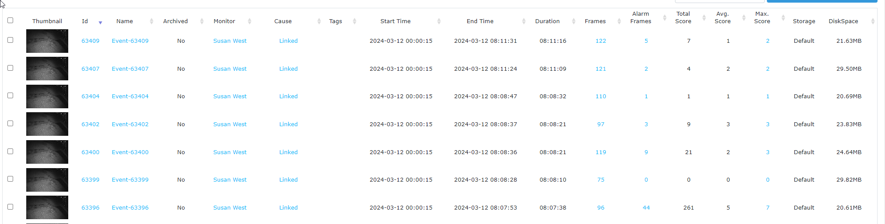Open Susan West monitor link for 63396
885x224 pixels.
230,207
